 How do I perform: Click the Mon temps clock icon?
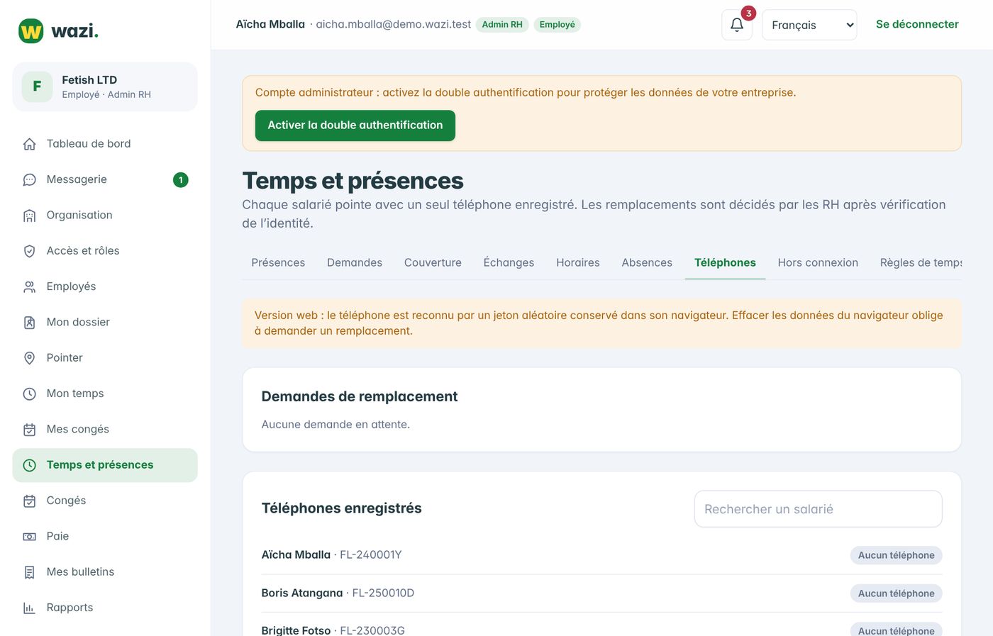pyautogui.click(x=29, y=394)
